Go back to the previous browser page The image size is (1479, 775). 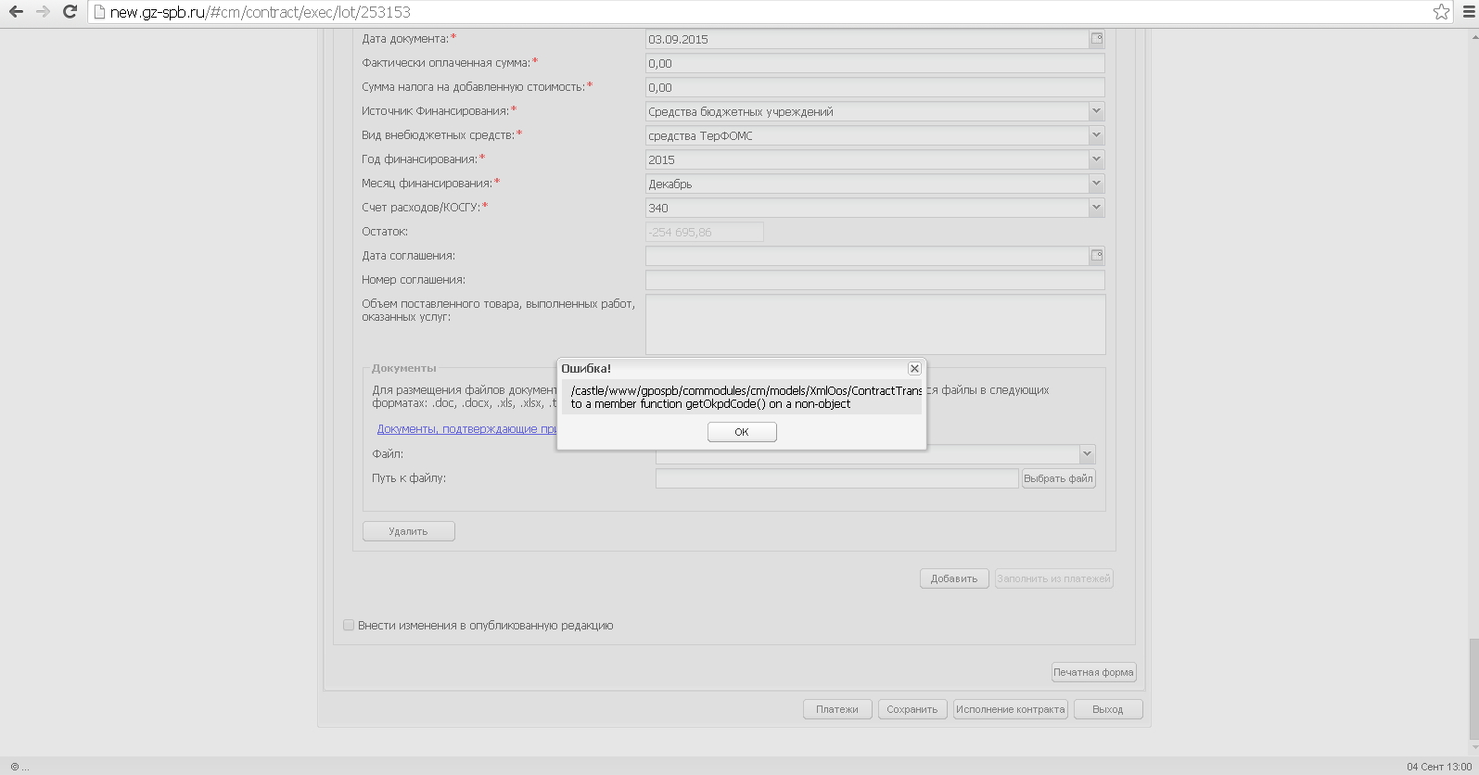click(16, 12)
